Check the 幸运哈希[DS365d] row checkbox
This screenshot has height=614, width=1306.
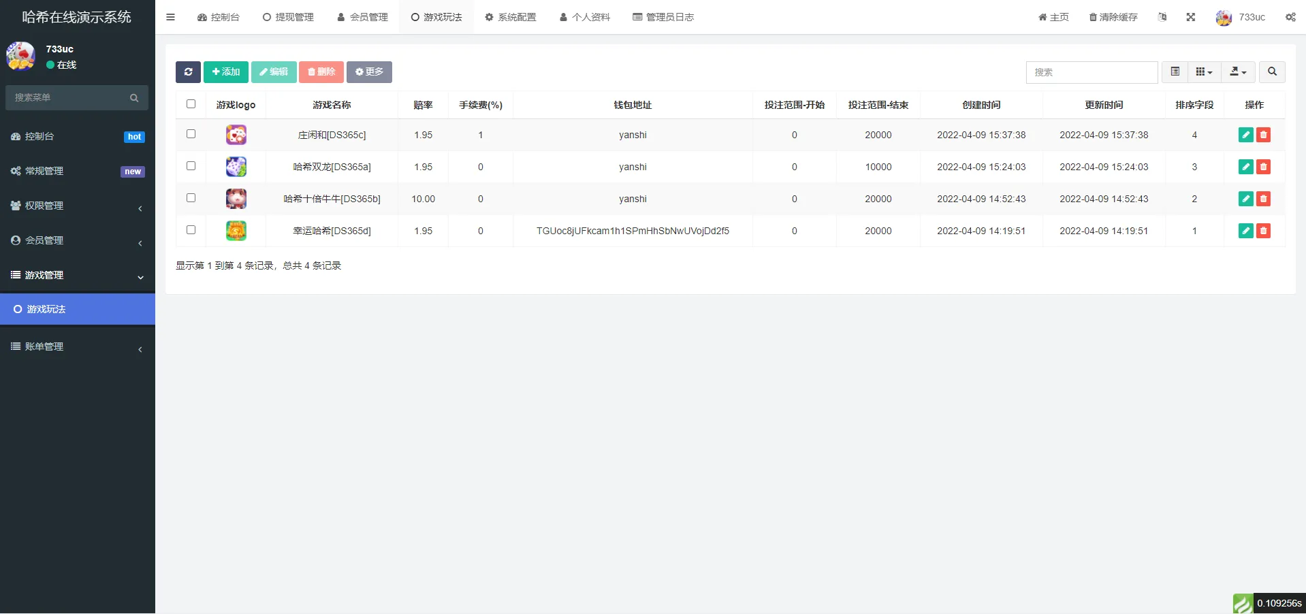pos(191,230)
